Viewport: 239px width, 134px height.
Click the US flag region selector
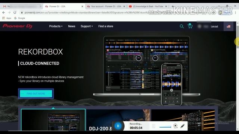point(228,26)
